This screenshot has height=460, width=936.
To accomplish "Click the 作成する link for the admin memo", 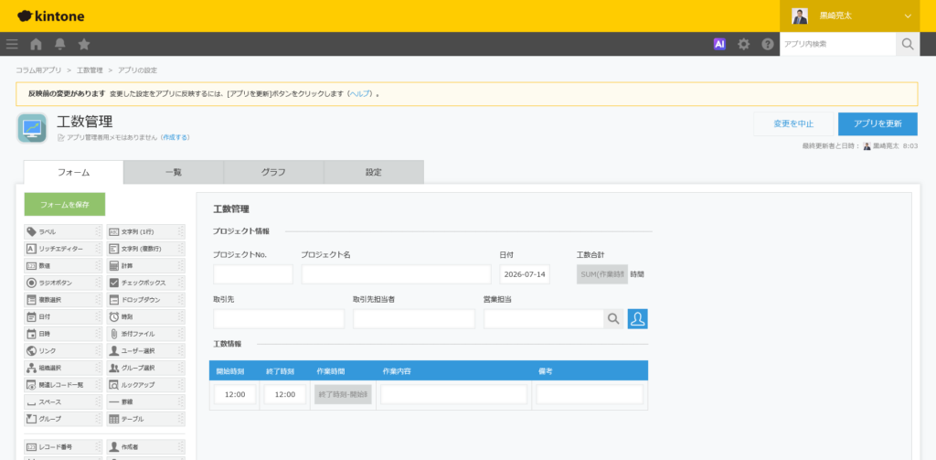I will click(175, 137).
